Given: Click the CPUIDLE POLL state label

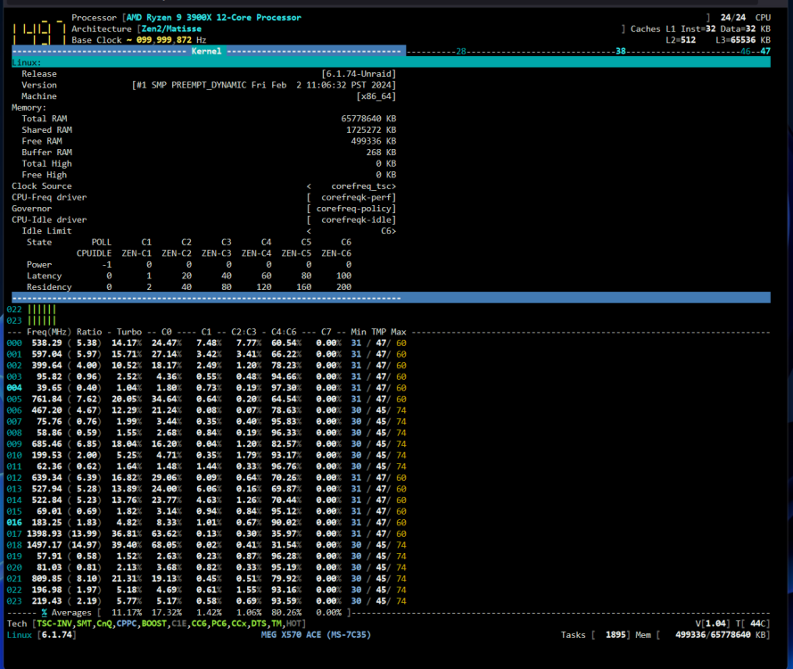Looking at the screenshot, I should (x=94, y=253).
